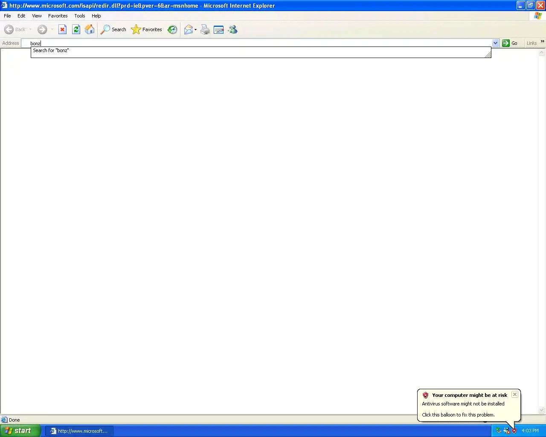The image size is (546, 437).
Task: Open the Help menu
Action: (96, 16)
